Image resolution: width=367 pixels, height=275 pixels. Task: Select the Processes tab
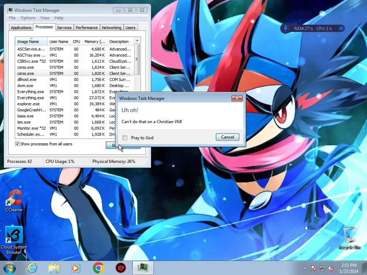point(44,27)
